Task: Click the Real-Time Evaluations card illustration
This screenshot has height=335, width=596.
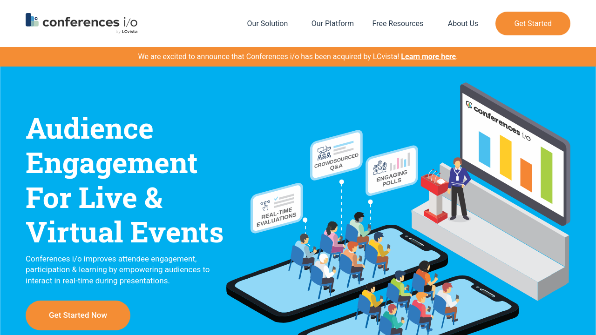Action: click(x=277, y=208)
